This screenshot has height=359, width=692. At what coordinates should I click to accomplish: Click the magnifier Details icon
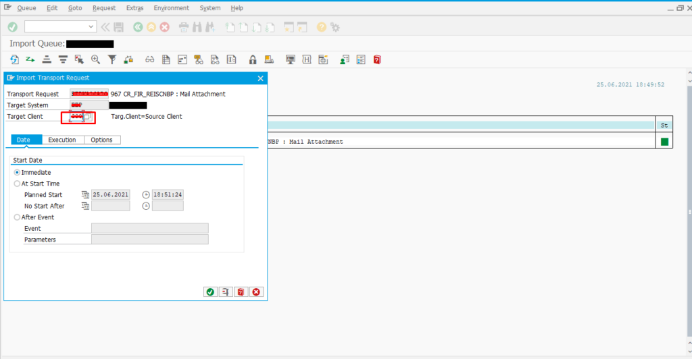95,59
